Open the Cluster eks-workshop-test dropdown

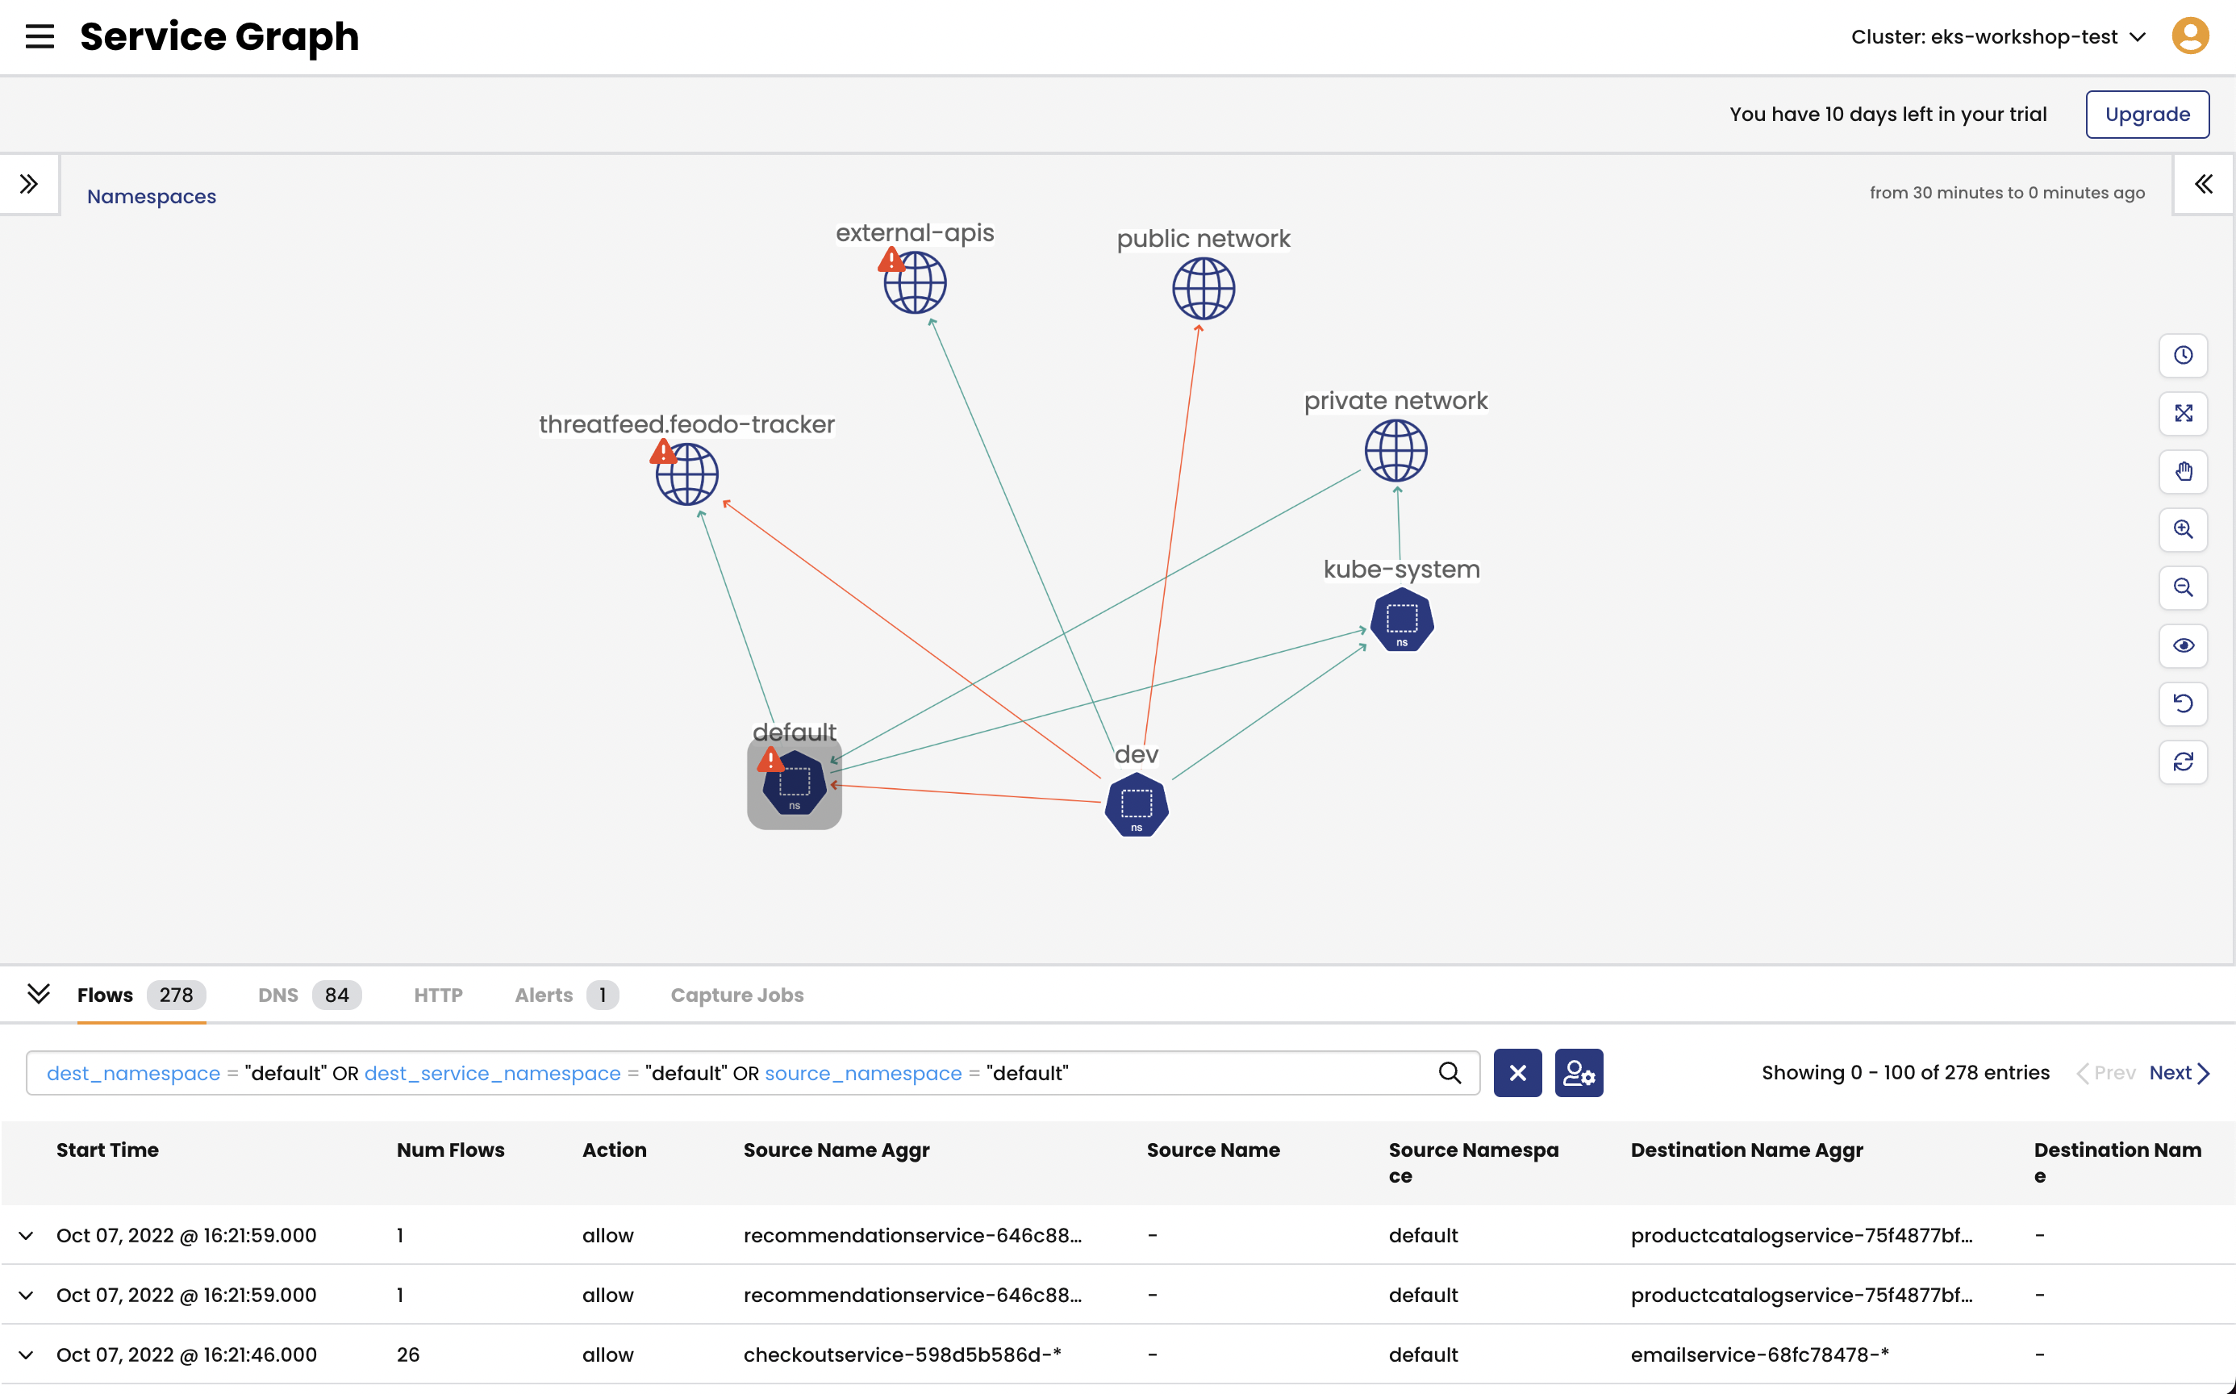1998,37
